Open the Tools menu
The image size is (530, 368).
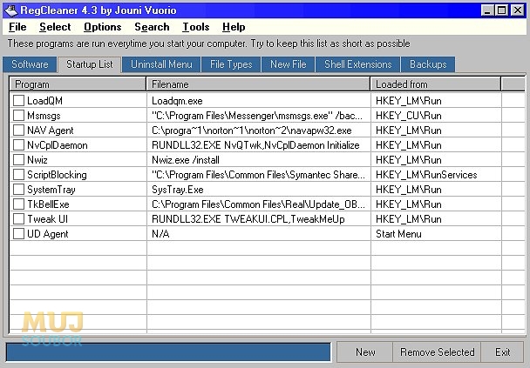(x=196, y=27)
